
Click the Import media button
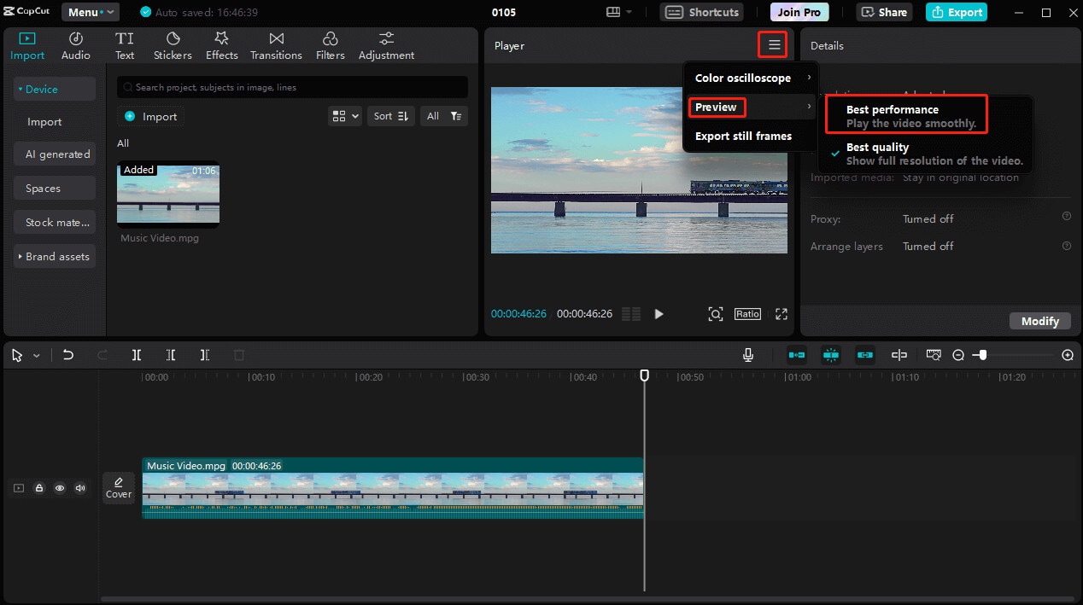coord(150,116)
